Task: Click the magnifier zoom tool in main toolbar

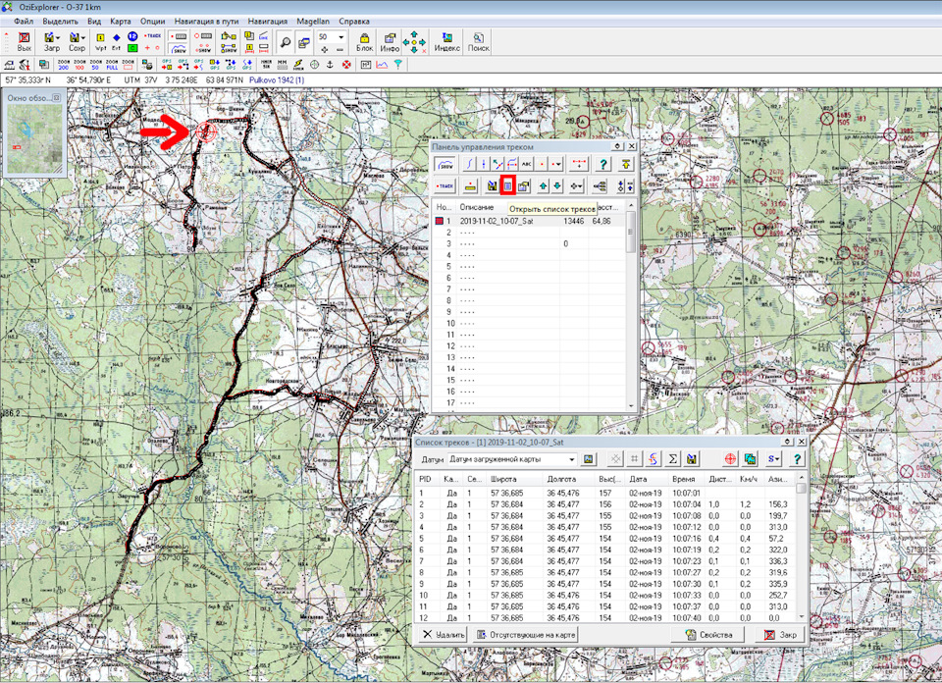Action: tap(285, 41)
